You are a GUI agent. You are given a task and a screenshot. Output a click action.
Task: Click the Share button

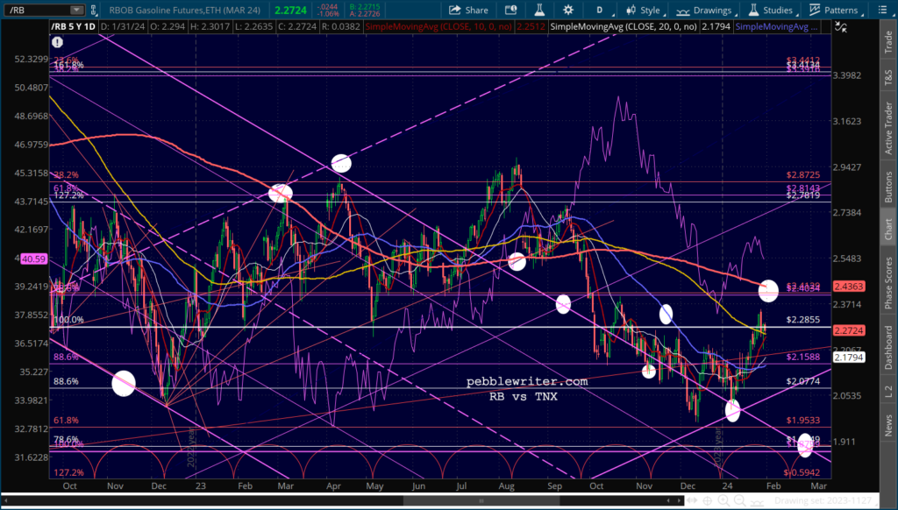point(468,10)
